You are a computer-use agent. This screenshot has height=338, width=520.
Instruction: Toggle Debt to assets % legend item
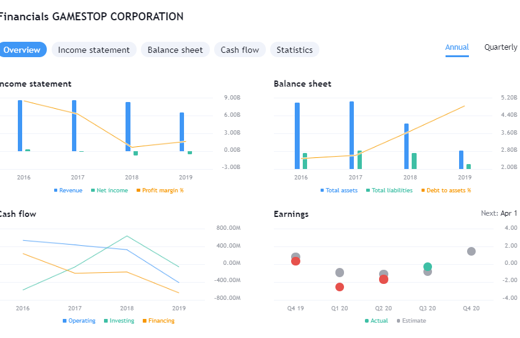(448, 191)
